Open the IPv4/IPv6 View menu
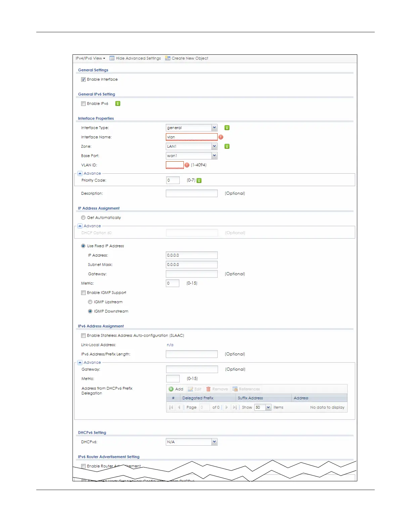This screenshot has width=411, height=532. tap(90, 58)
